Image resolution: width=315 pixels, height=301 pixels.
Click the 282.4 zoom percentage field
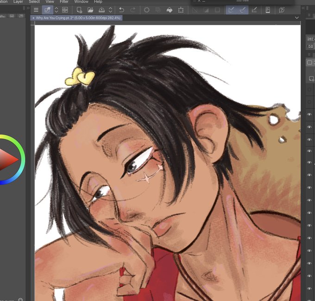point(310,39)
